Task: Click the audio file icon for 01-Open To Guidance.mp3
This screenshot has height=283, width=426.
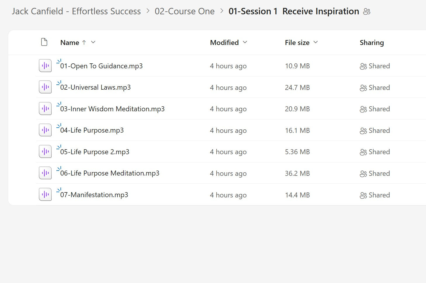Action: tap(45, 65)
